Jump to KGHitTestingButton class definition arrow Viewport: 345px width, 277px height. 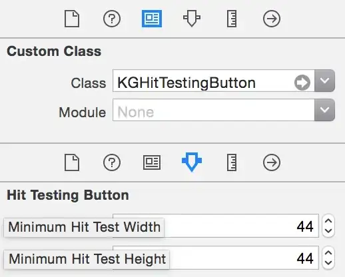[x=302, y=83]
